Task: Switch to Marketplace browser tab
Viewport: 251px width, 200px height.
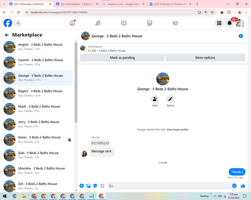Action: coord(77,4)
